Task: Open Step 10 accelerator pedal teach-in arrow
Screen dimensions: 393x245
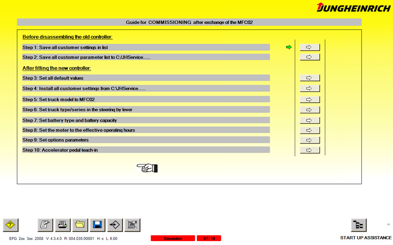Action: [310, 150]
